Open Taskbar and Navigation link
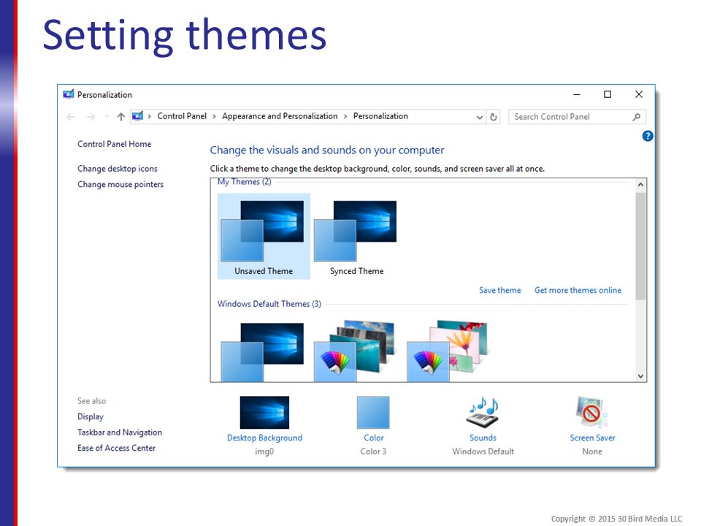The width and height of the screenshot is (701, 526). [120, 432]
